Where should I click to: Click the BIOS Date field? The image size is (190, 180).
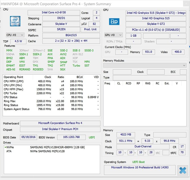pyautogui.click(x=28, y=137)
